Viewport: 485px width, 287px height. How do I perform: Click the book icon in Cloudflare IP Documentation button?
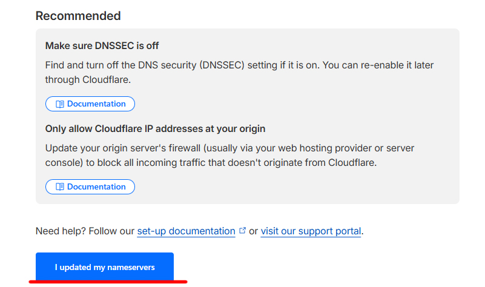click(x=59, y=187)
